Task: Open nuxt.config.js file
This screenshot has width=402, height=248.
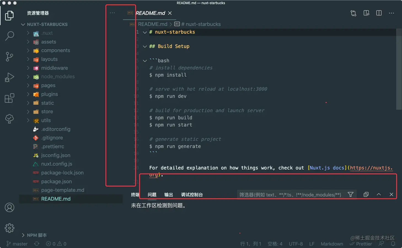Action: (57, 164)
